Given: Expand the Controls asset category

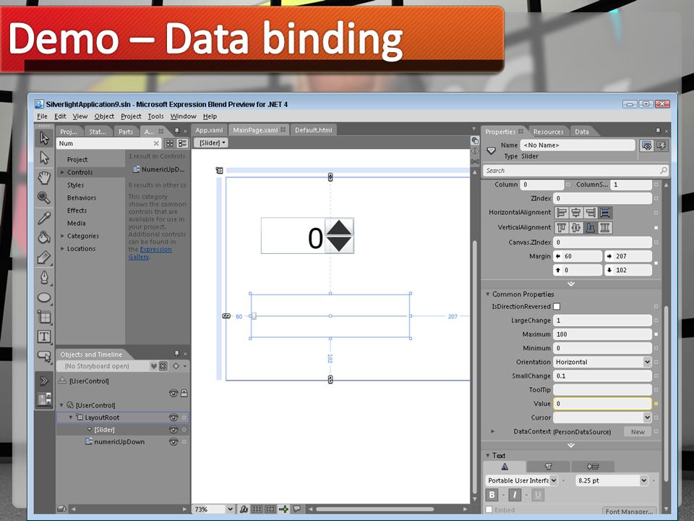Looking at the screenshot, I should tap(62, 172).
